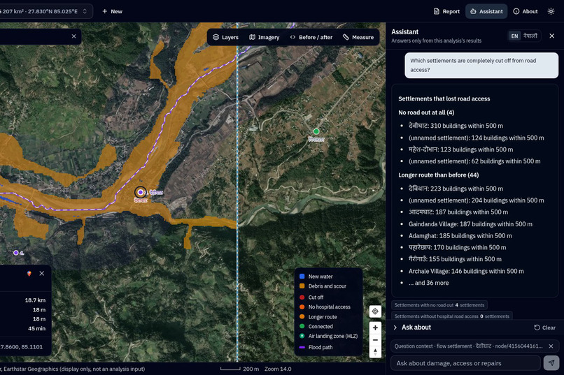Open the area coordinates selector dropdown
This screenshot has width=564, height=375.
pos(45,11)
